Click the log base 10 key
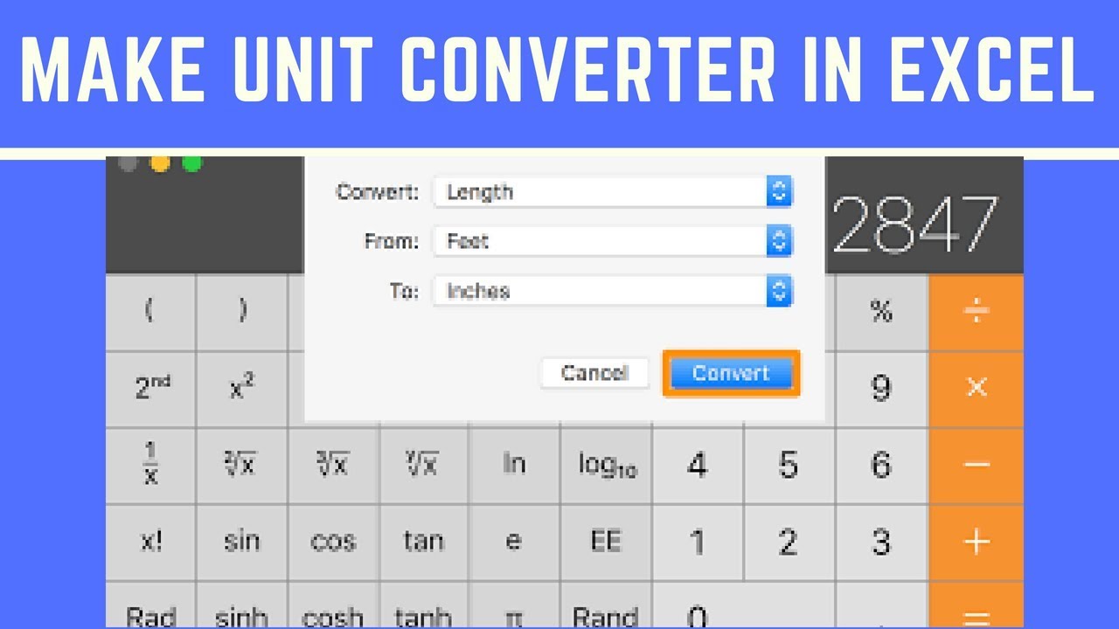1119x629 pixels. [606, 465]
